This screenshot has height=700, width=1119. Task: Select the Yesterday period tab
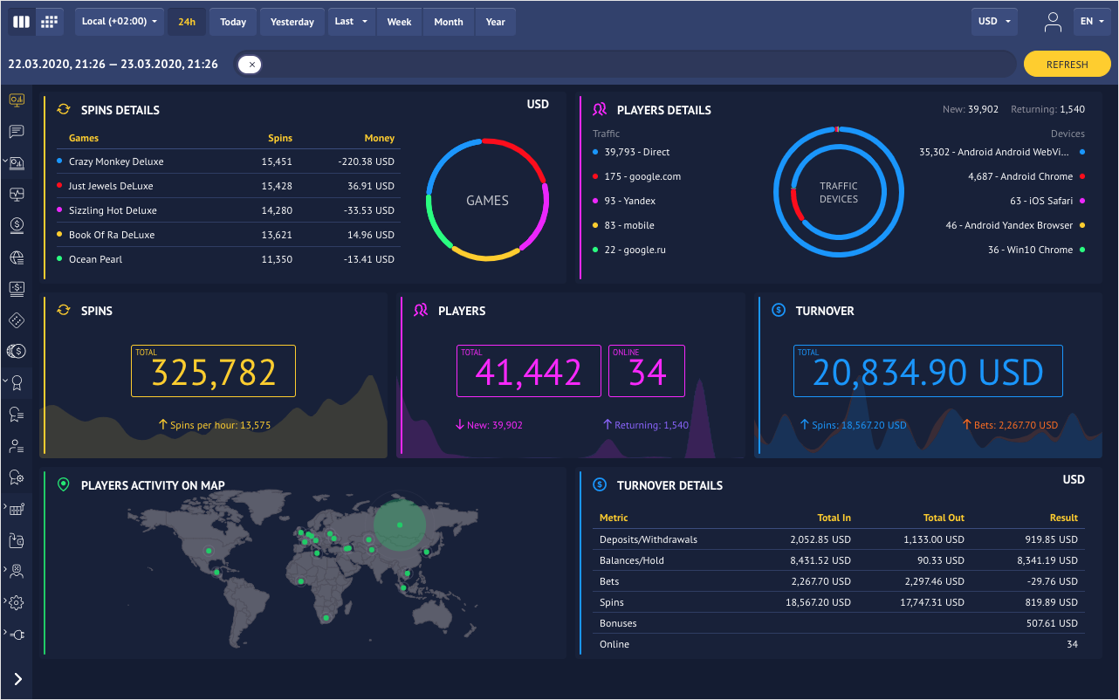292,22
